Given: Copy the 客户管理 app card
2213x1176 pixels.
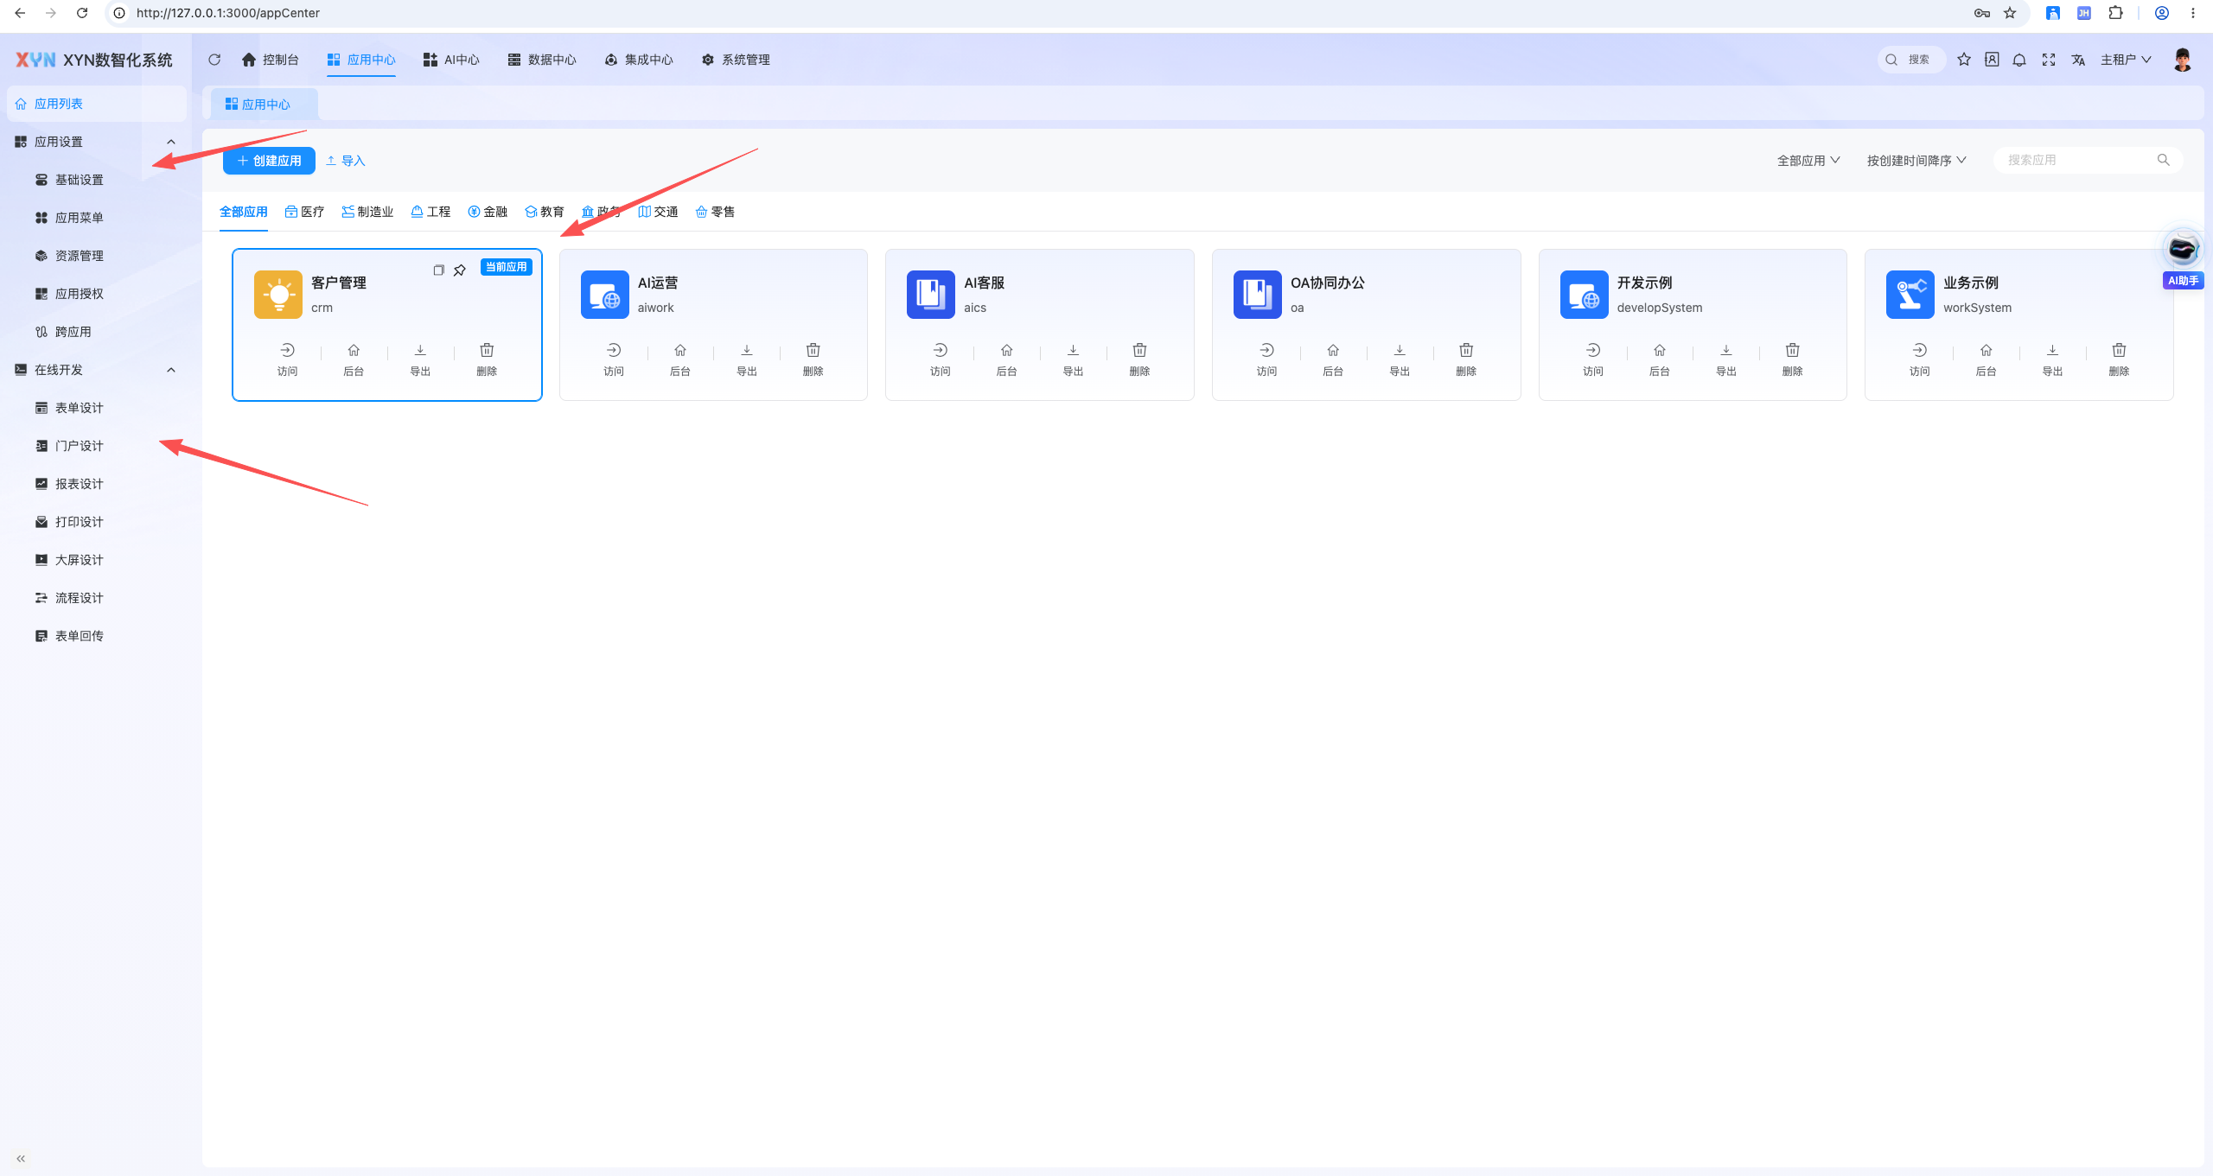Looking at the screenshot, I should 438,270.
